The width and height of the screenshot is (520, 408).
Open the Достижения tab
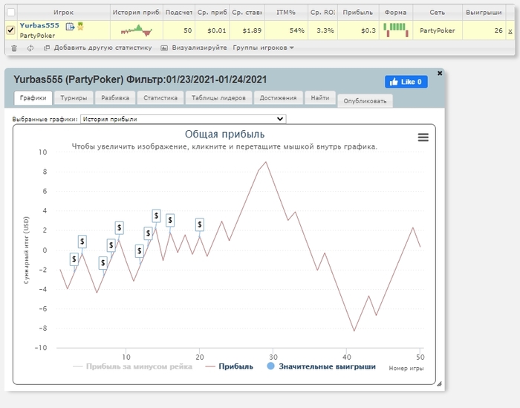(278, 98)
